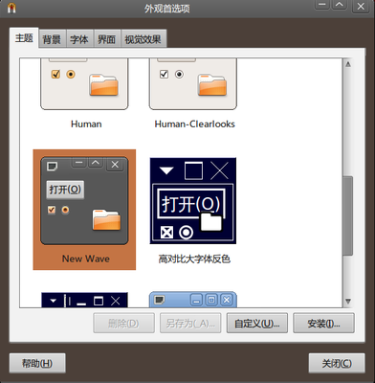Select the Human theme preview

tap(84, 84)
